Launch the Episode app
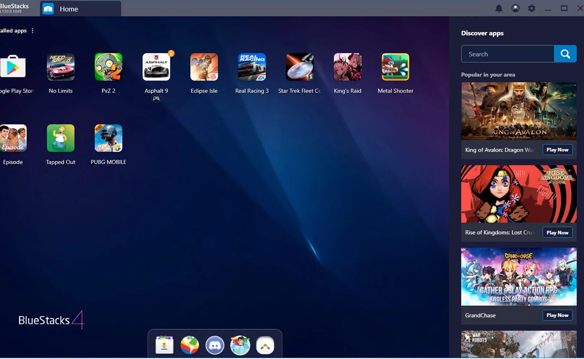 click(13, 138)
